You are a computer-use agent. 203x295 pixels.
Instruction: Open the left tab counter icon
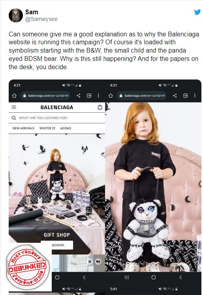coord(89,96)
